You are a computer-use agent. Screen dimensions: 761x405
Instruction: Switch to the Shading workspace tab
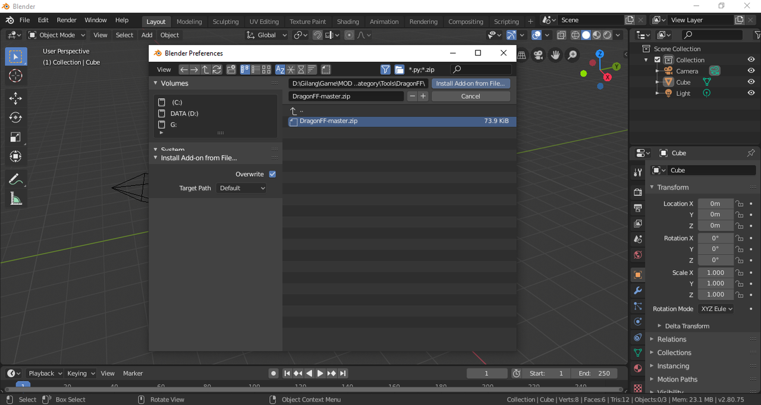click(x=348, y=21)
